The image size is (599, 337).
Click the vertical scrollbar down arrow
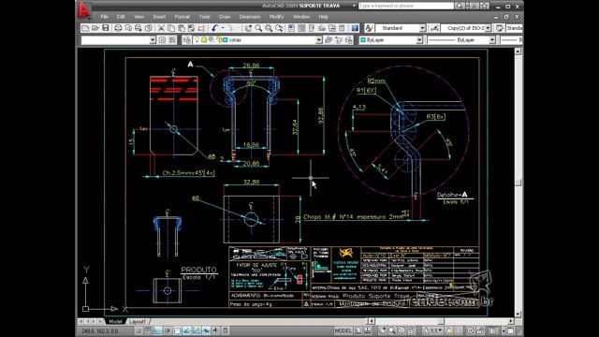pyautogui.click(x=518, y=314)
